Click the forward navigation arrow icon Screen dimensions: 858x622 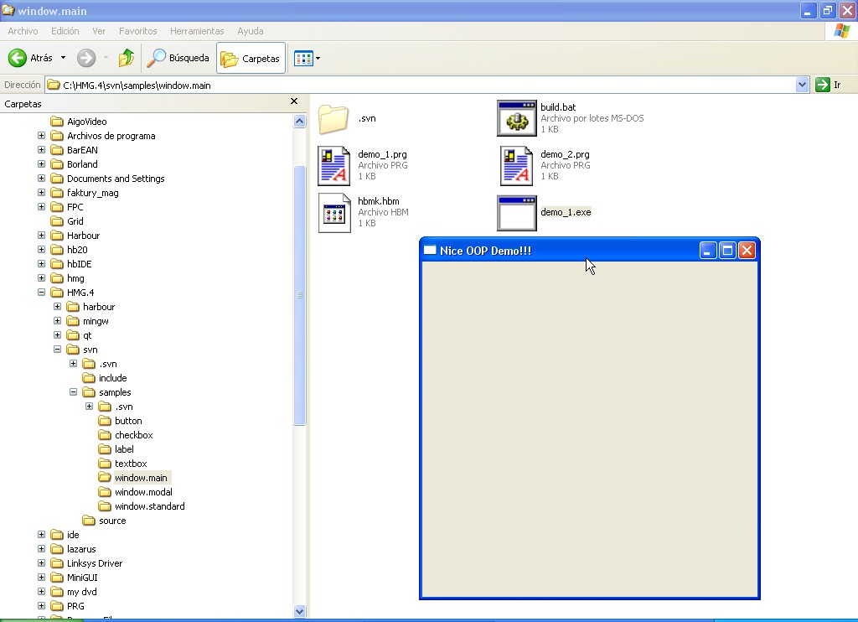point(85,58)
